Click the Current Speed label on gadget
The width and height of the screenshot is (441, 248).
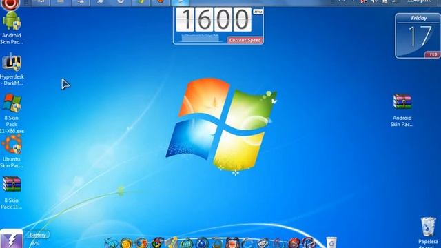tap(245, 40)
